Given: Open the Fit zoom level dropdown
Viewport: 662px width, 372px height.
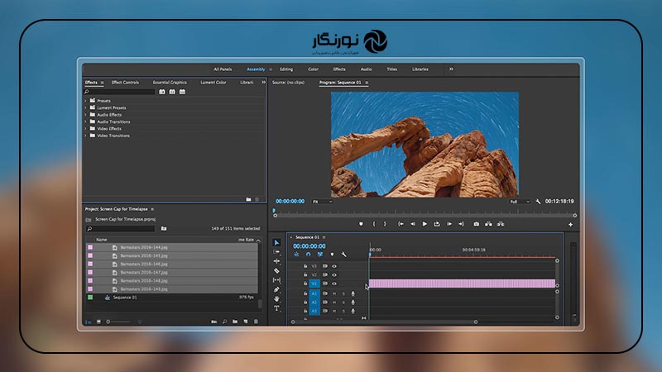Looking at the screenshot, I should [x=322, y=202].
